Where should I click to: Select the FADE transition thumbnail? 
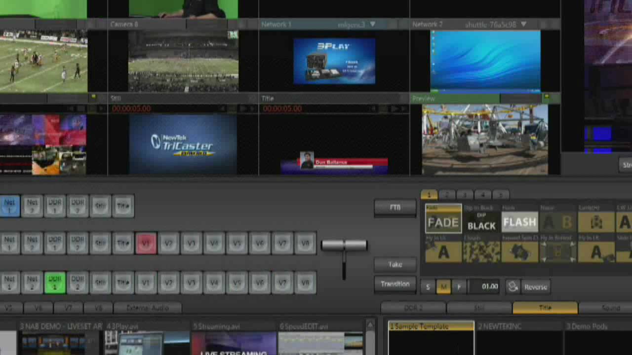tap(443, 218)
